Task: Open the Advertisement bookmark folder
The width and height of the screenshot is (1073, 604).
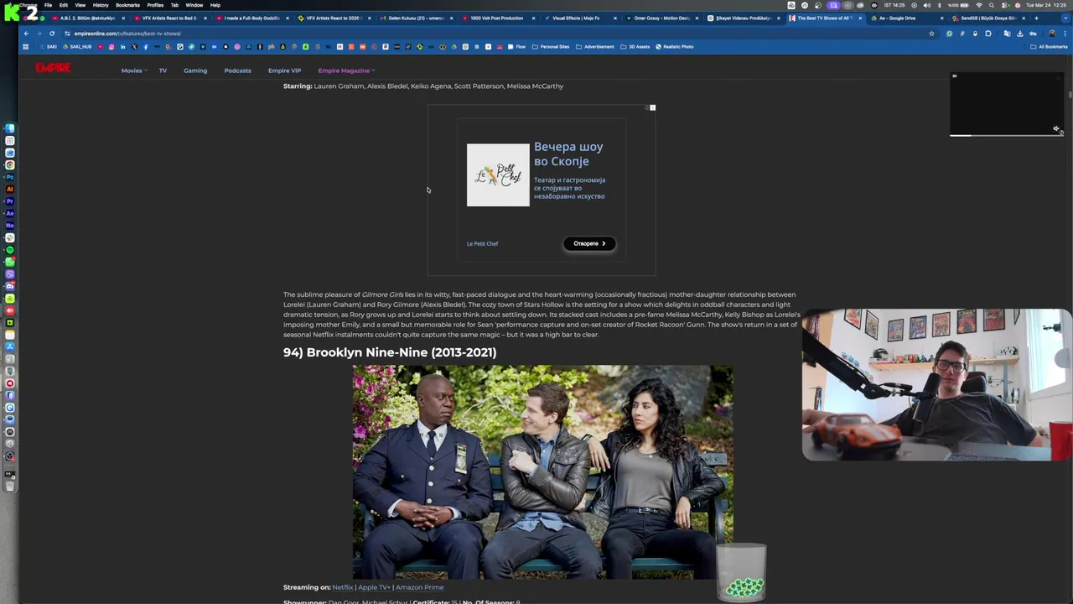Action: [x=595, y=46]
